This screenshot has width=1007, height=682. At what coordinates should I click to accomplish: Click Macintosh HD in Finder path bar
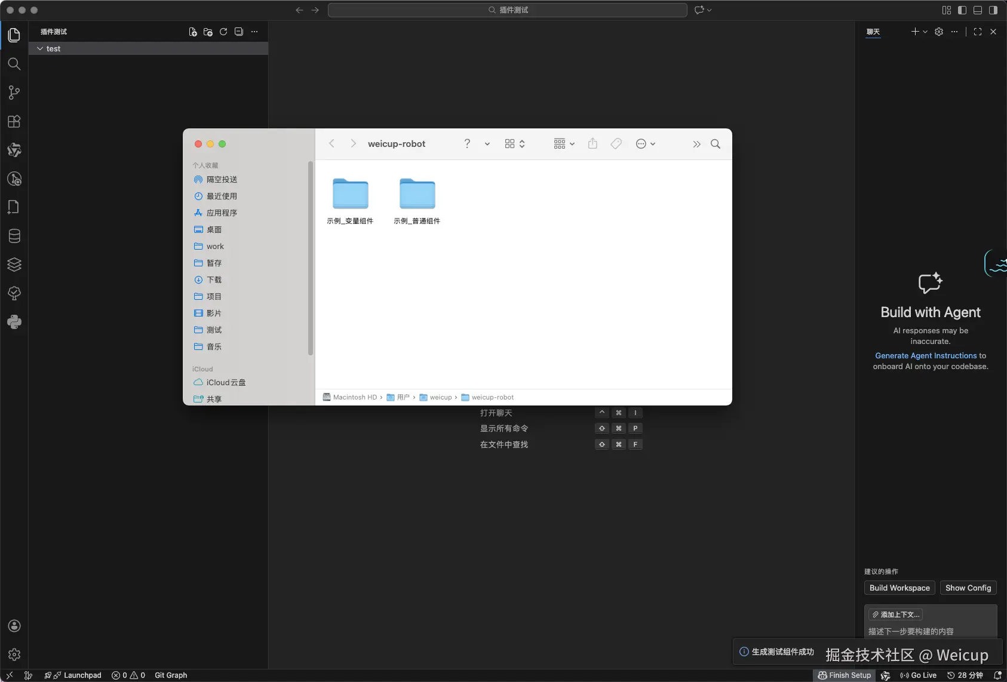[350, 397]
